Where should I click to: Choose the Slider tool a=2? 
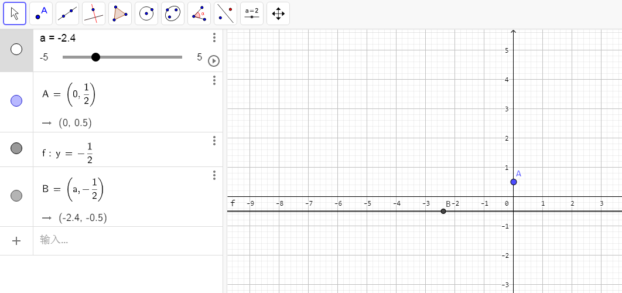coord(252,13)
